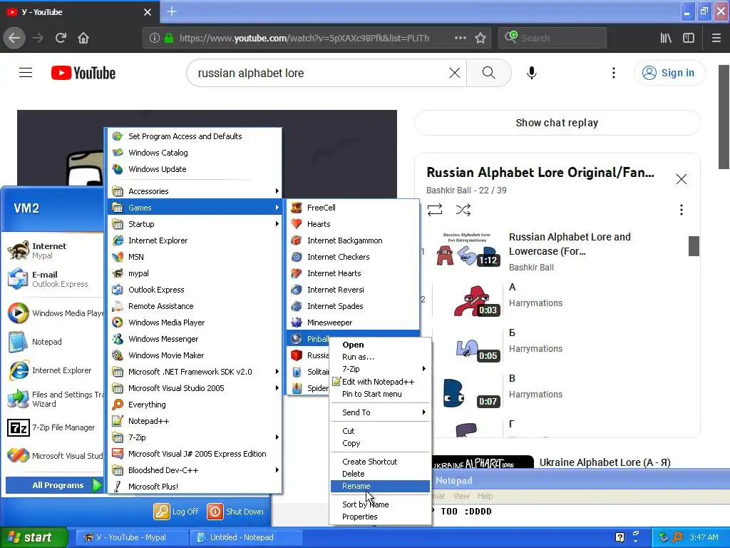
Task: Choose Open in the context menu
Action: pos(381,345)
